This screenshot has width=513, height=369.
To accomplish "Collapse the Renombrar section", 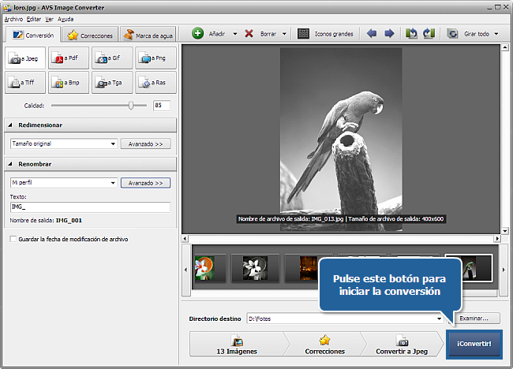I will (x=11, y=164).
